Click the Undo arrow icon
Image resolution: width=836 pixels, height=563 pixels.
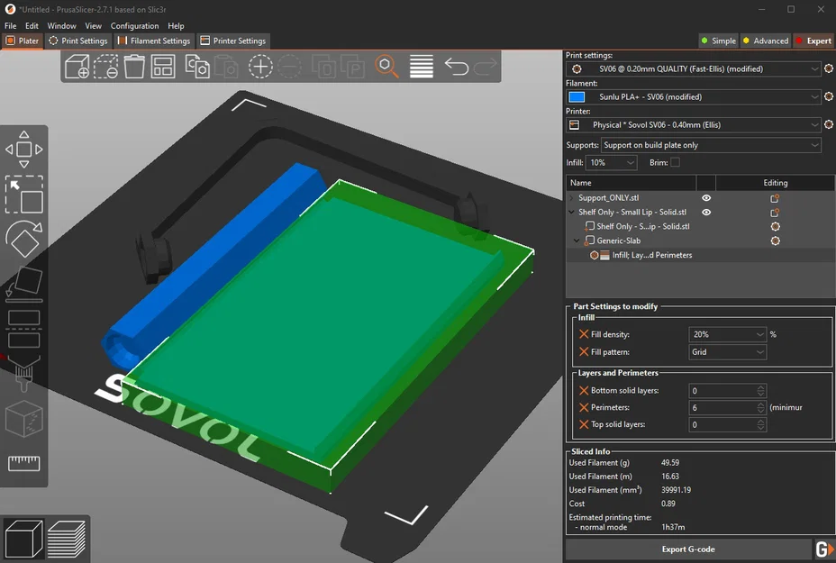[x=457, y=67]
